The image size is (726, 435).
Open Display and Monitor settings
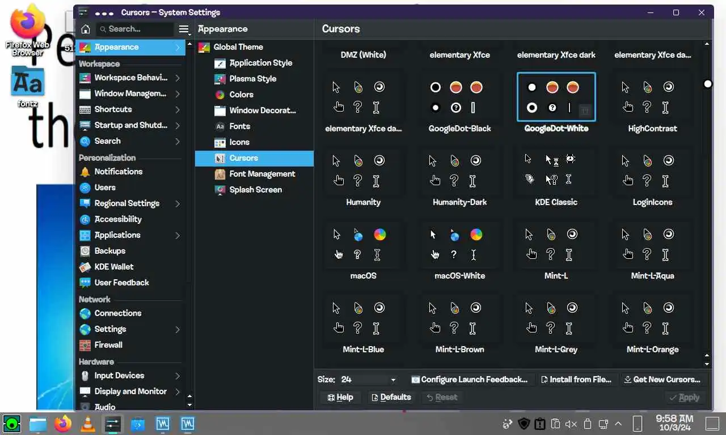pos(130,391)
